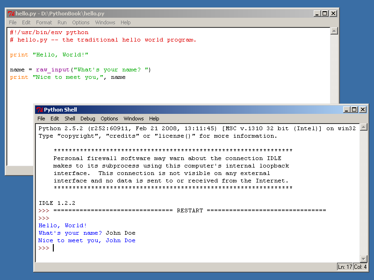Minimize the Python Shell window

pyautogui.click(x=346, y=110)
